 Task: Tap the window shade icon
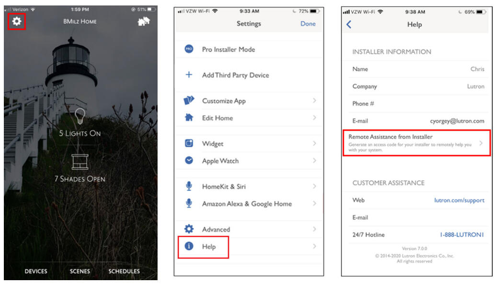tap(80, 162)
